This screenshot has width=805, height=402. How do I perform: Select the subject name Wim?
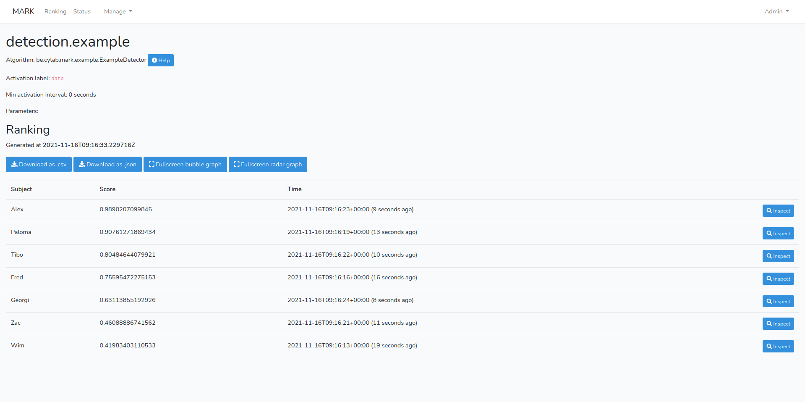click(18, 345)
